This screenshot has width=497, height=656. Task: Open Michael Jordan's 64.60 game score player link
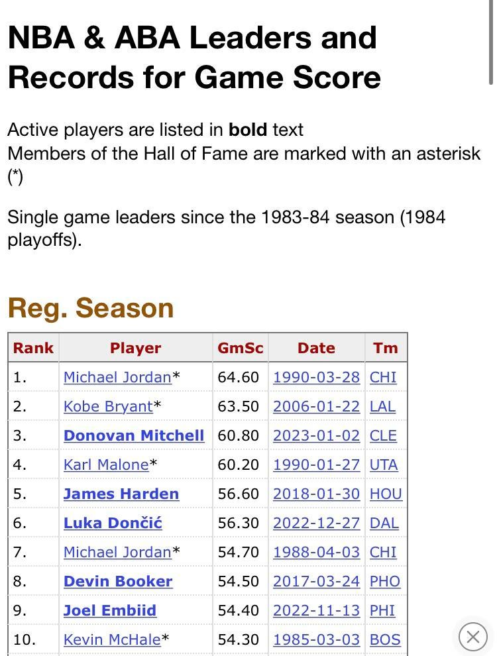pyautogui.click(x=117, y=377)
